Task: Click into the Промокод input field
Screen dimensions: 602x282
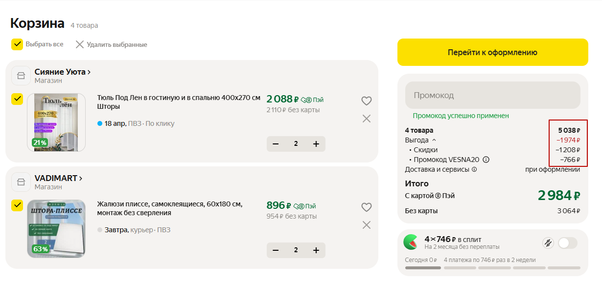Action: pyautogui.click(x=492, y=95)
